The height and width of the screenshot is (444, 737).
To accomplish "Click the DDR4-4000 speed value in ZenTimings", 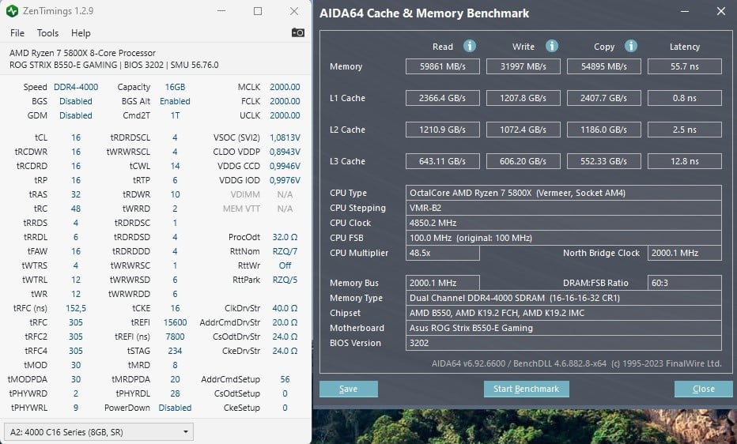I will click(76, 87).
